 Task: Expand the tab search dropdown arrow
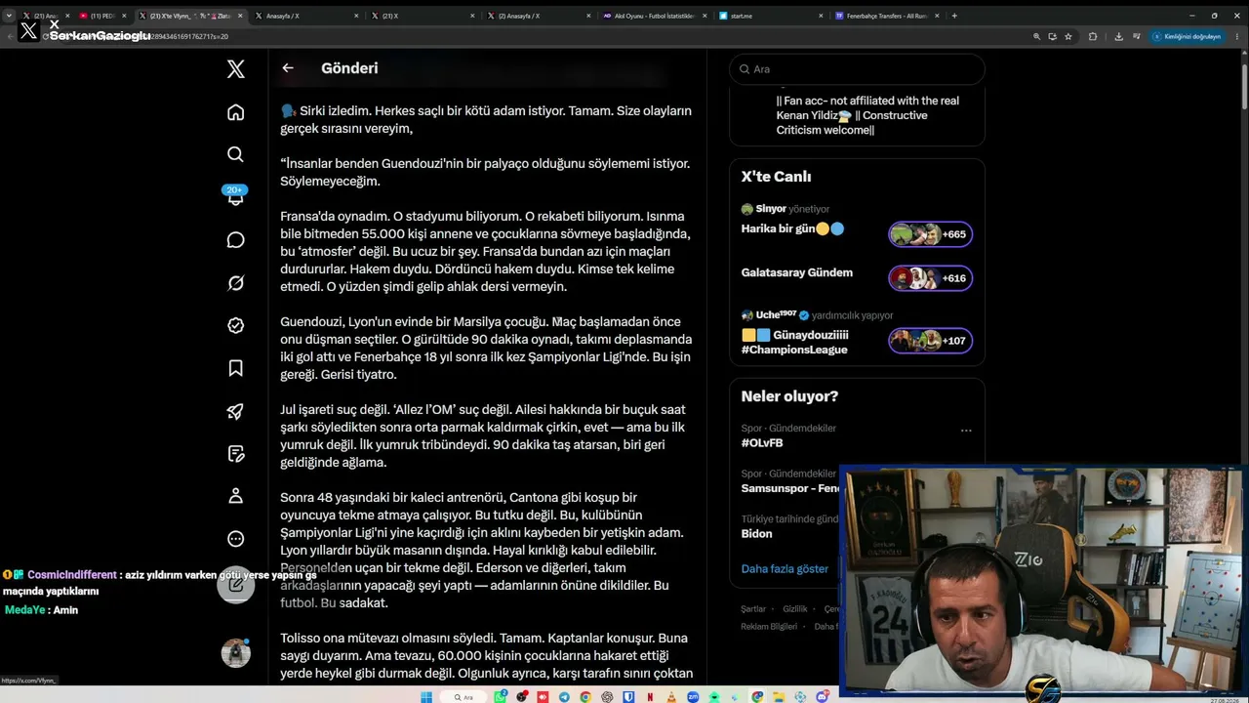[x=9, y=16]
